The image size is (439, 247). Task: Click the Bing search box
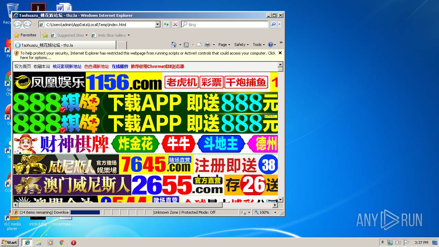(x=225, y=25)
